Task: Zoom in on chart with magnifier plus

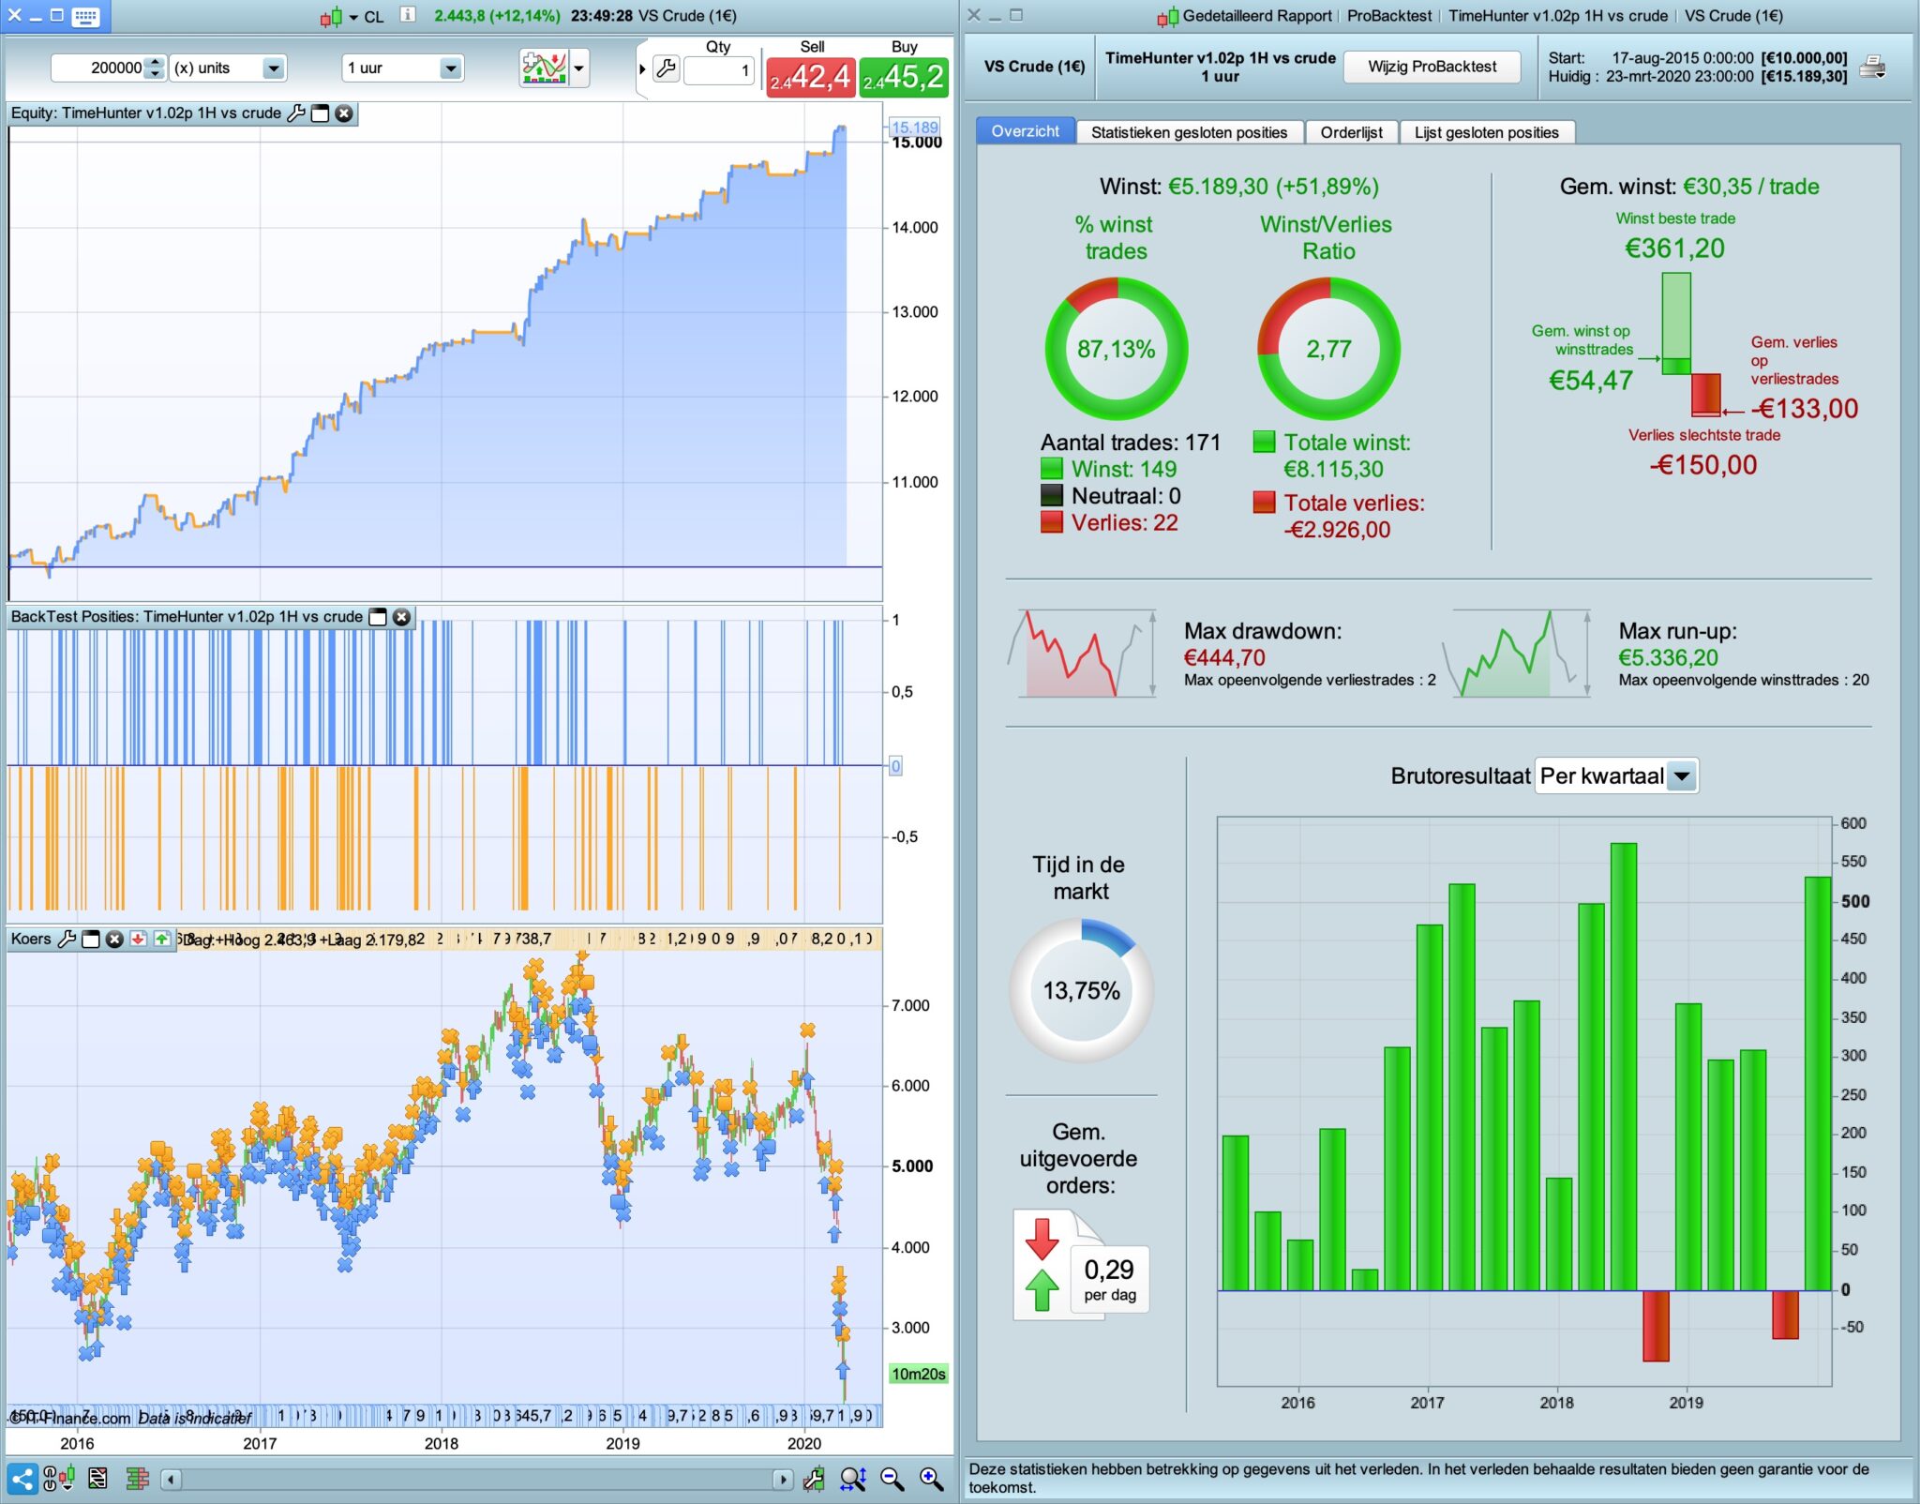Action: [931, 1479]
